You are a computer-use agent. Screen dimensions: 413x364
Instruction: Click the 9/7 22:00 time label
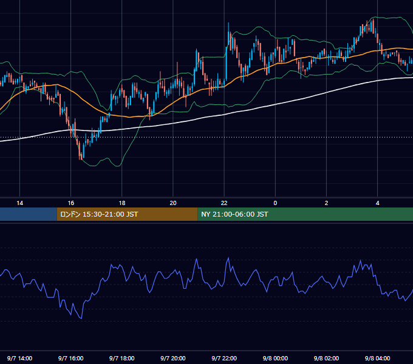tap(224, 358)
